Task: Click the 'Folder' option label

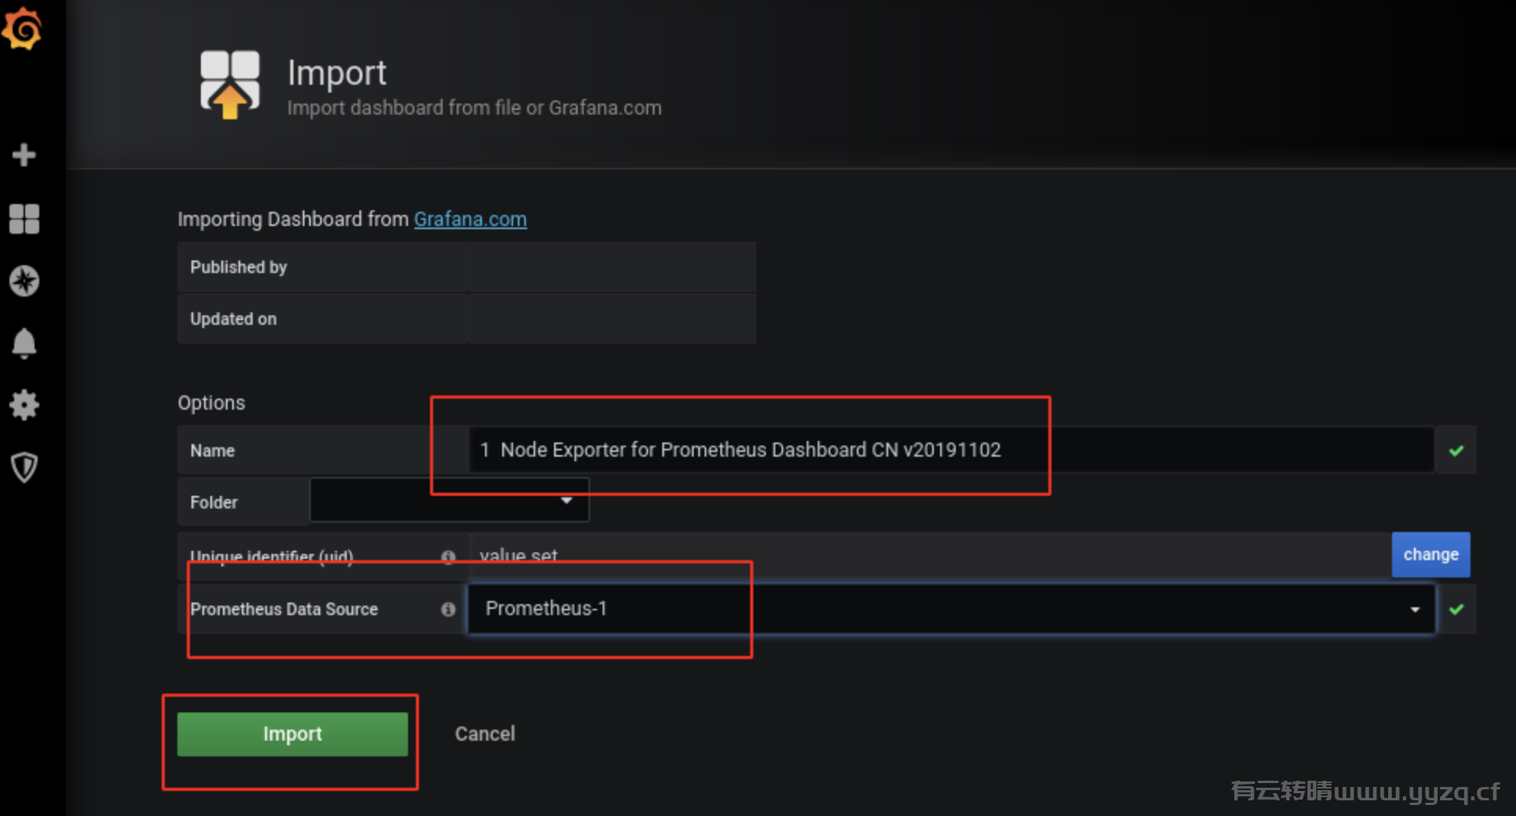Action: pyautogui.click(x=213, y=502)
